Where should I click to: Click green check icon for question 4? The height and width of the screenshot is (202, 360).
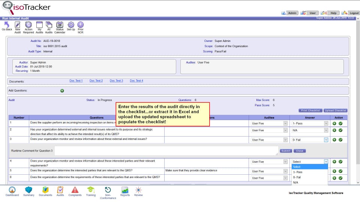340,162
